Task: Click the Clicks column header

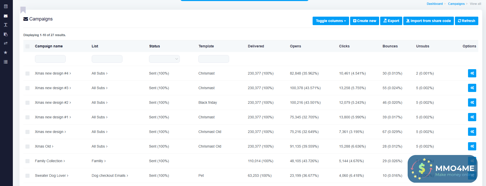Action: click(344, 46)
